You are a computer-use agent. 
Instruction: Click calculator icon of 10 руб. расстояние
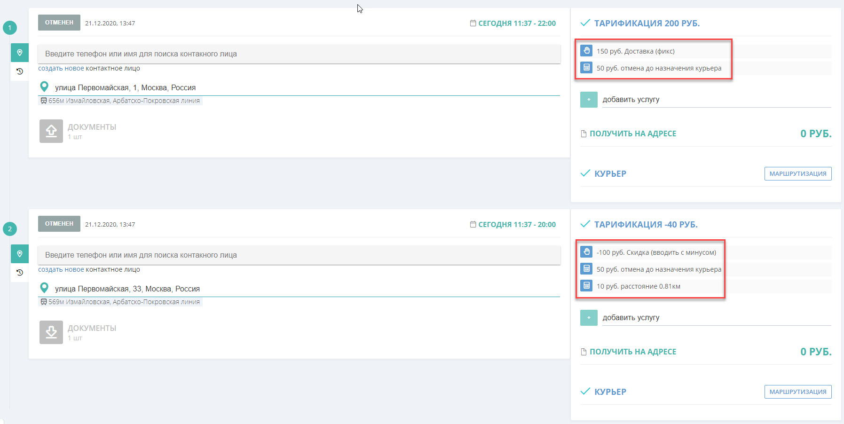(x=586, y=285)
